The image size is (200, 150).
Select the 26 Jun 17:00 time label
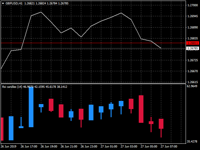click(x=29, y=146)
